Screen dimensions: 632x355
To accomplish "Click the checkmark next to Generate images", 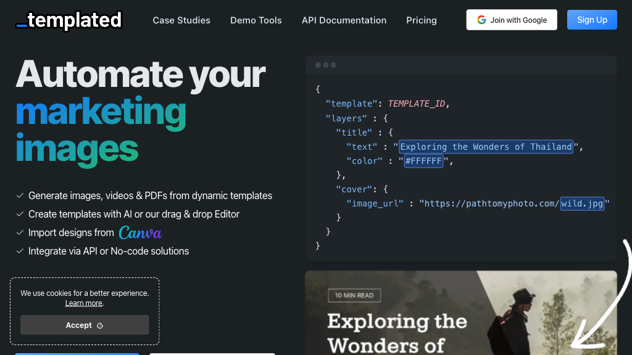I will (x=20, y=196).
